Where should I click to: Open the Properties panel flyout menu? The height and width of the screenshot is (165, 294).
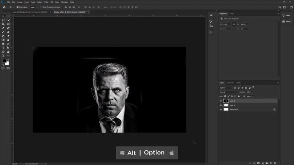pyautogui.click(x=278, y=14)
